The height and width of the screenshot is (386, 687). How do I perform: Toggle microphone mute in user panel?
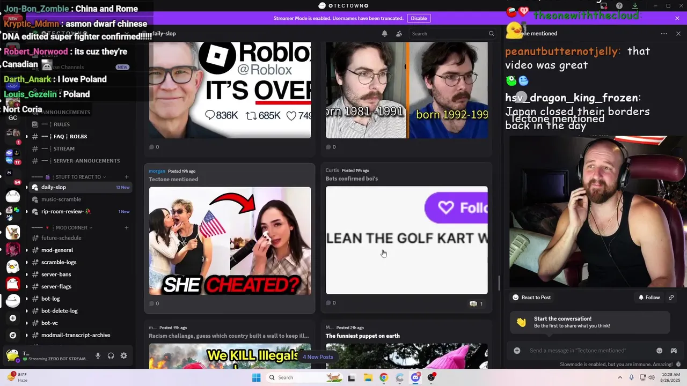tap(98, 355)
